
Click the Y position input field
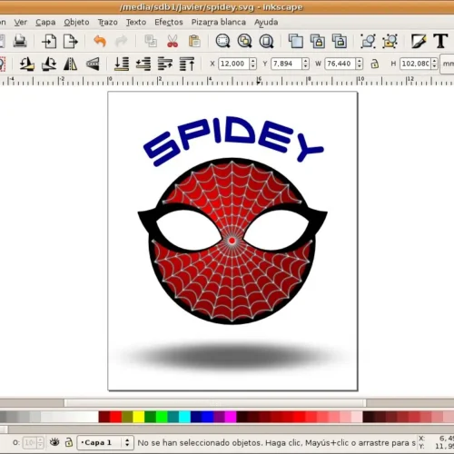287,64
